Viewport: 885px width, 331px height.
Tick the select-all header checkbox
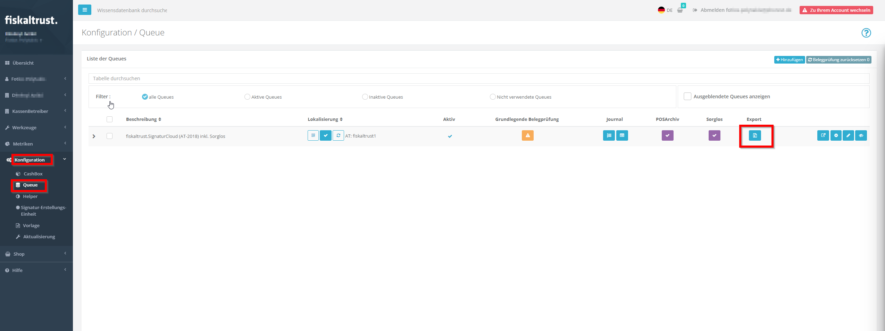109,119
